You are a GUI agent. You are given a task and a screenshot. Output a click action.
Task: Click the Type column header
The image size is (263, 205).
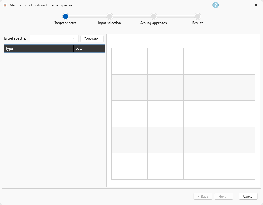click(39, 49)
